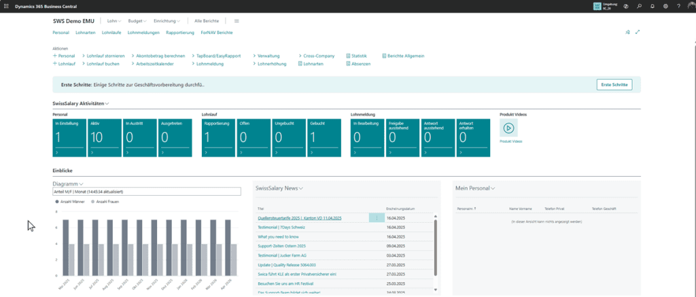This screenshot has width=696, height=297.
Task: Open the Rapportierung navigation item
Action: coord(179,32)
